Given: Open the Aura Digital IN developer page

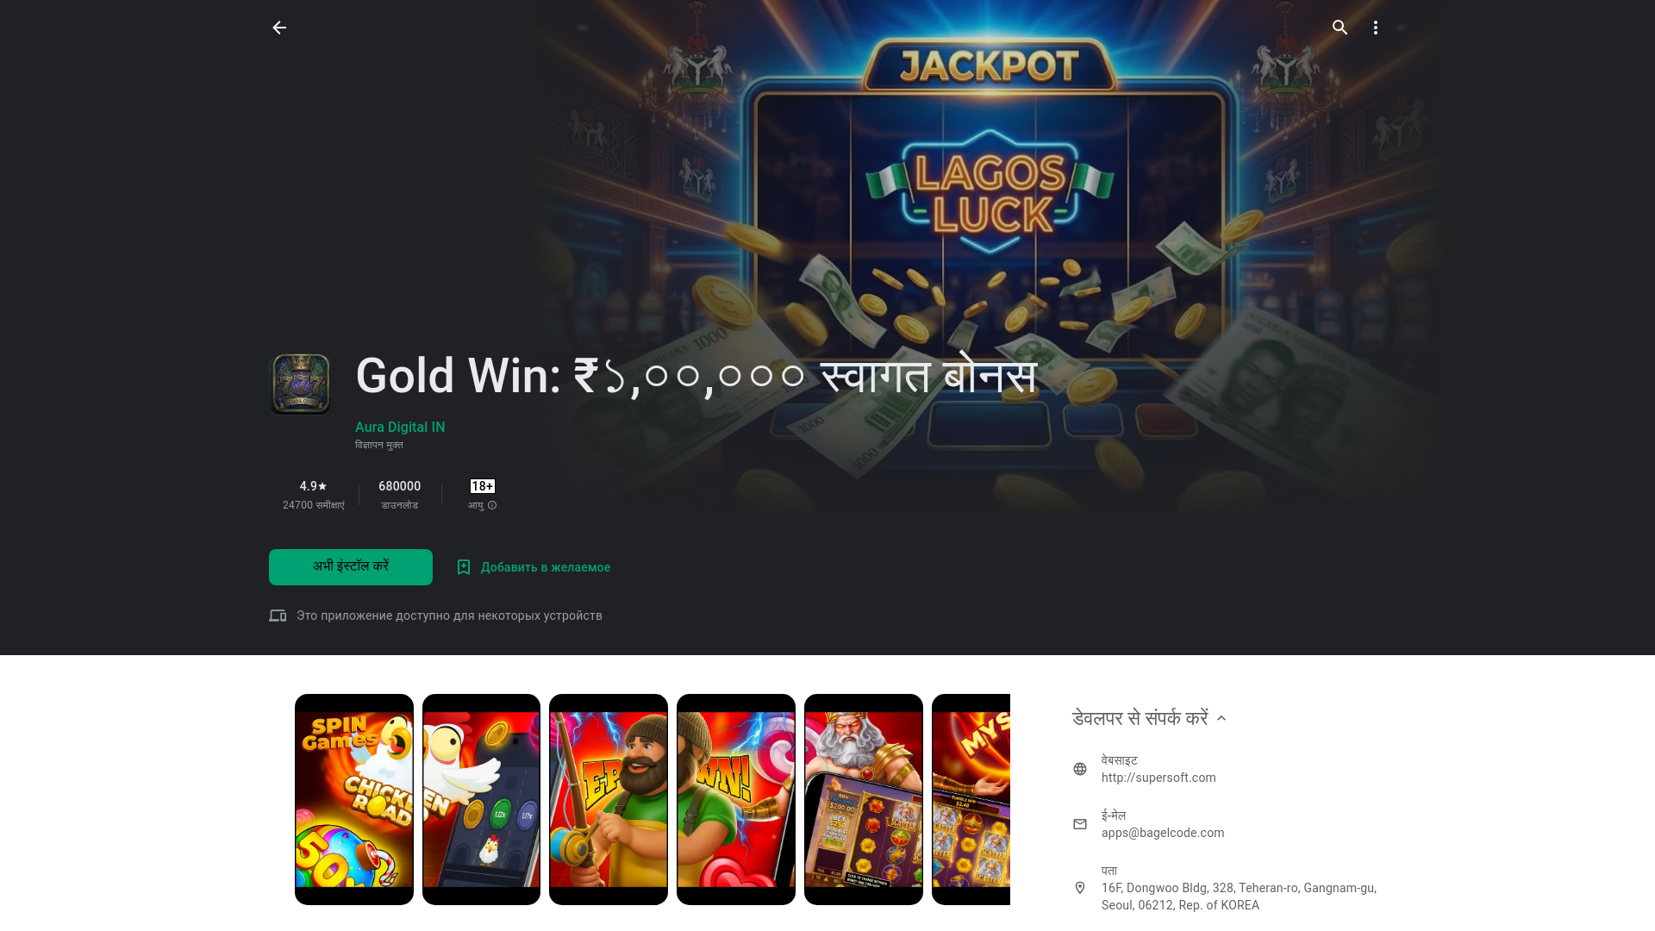Looking at the screenshot, I should [400, 427].
